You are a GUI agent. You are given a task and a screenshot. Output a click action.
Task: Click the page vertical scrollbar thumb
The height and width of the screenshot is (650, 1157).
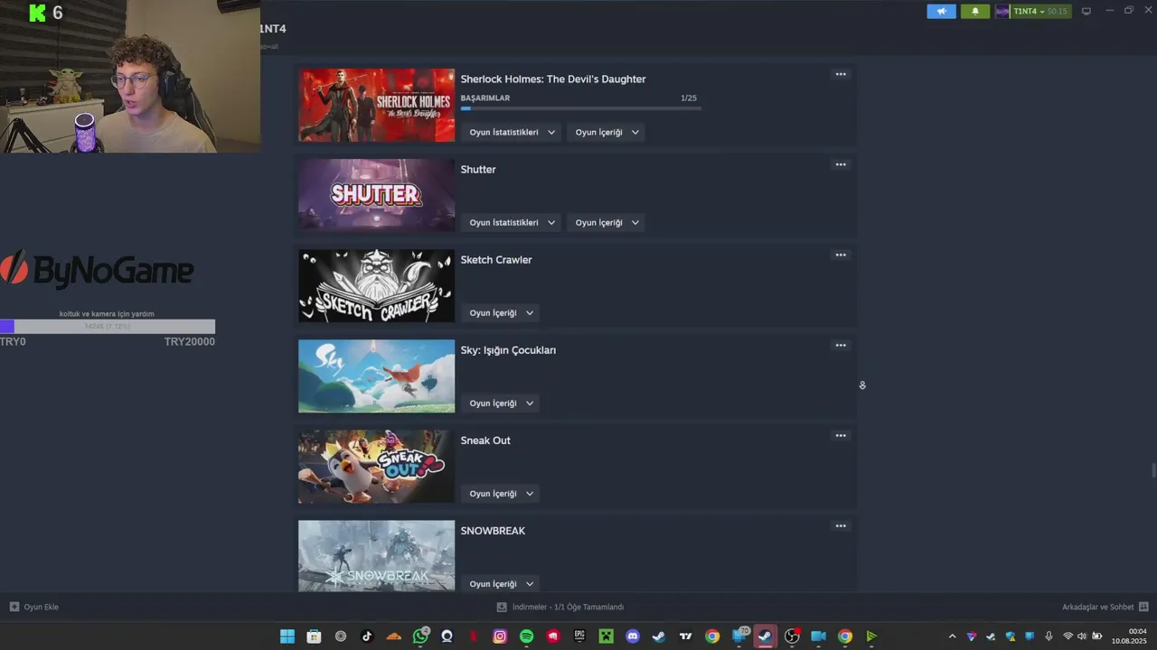[x=1152, y=472]
